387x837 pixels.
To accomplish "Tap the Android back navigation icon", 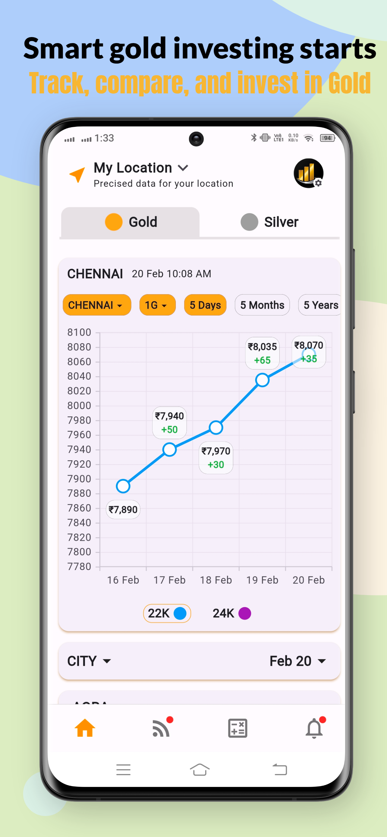I will click(279, 770).
